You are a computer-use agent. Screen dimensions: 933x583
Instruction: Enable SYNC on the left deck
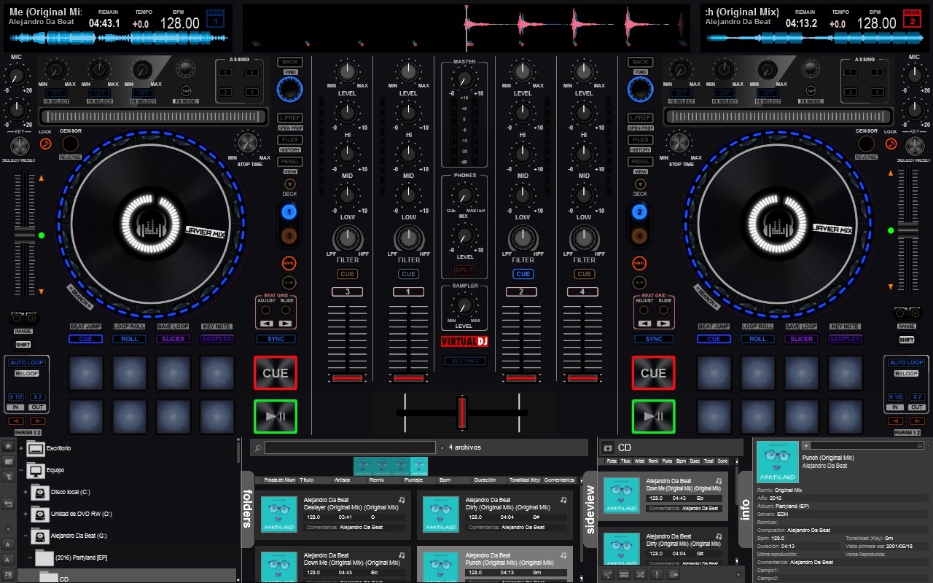[x=275, y=339]
